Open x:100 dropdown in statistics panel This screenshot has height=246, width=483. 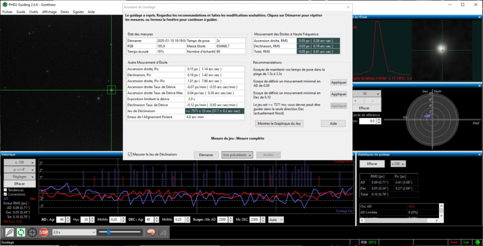click(x=398, y=164)
